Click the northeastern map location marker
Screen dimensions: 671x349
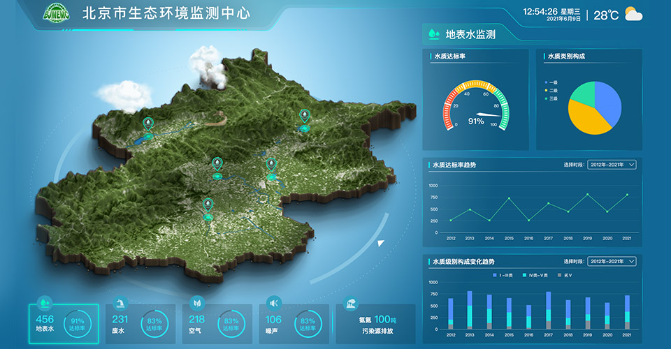304,116
